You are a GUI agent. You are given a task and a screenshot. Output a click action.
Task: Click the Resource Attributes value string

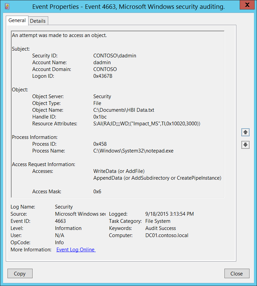click(147, 124)
